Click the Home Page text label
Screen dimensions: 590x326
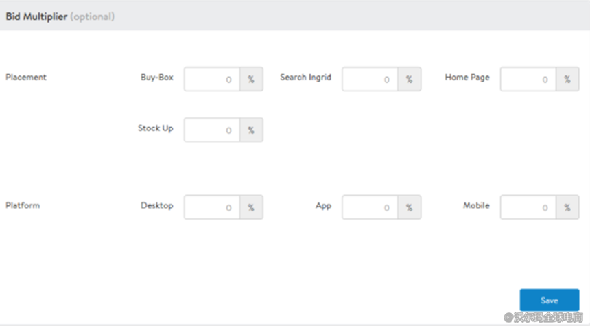coord(467,77)
